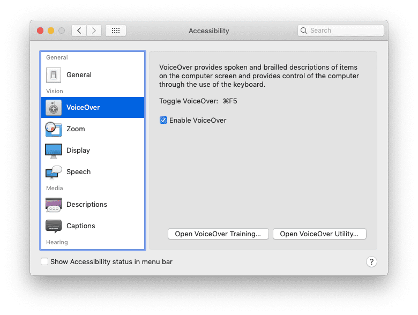Viewport: 418px width, 315px height.
Task: Open VoiceOver Utility button
Action: pyautogui.click(x=319, y=234)
